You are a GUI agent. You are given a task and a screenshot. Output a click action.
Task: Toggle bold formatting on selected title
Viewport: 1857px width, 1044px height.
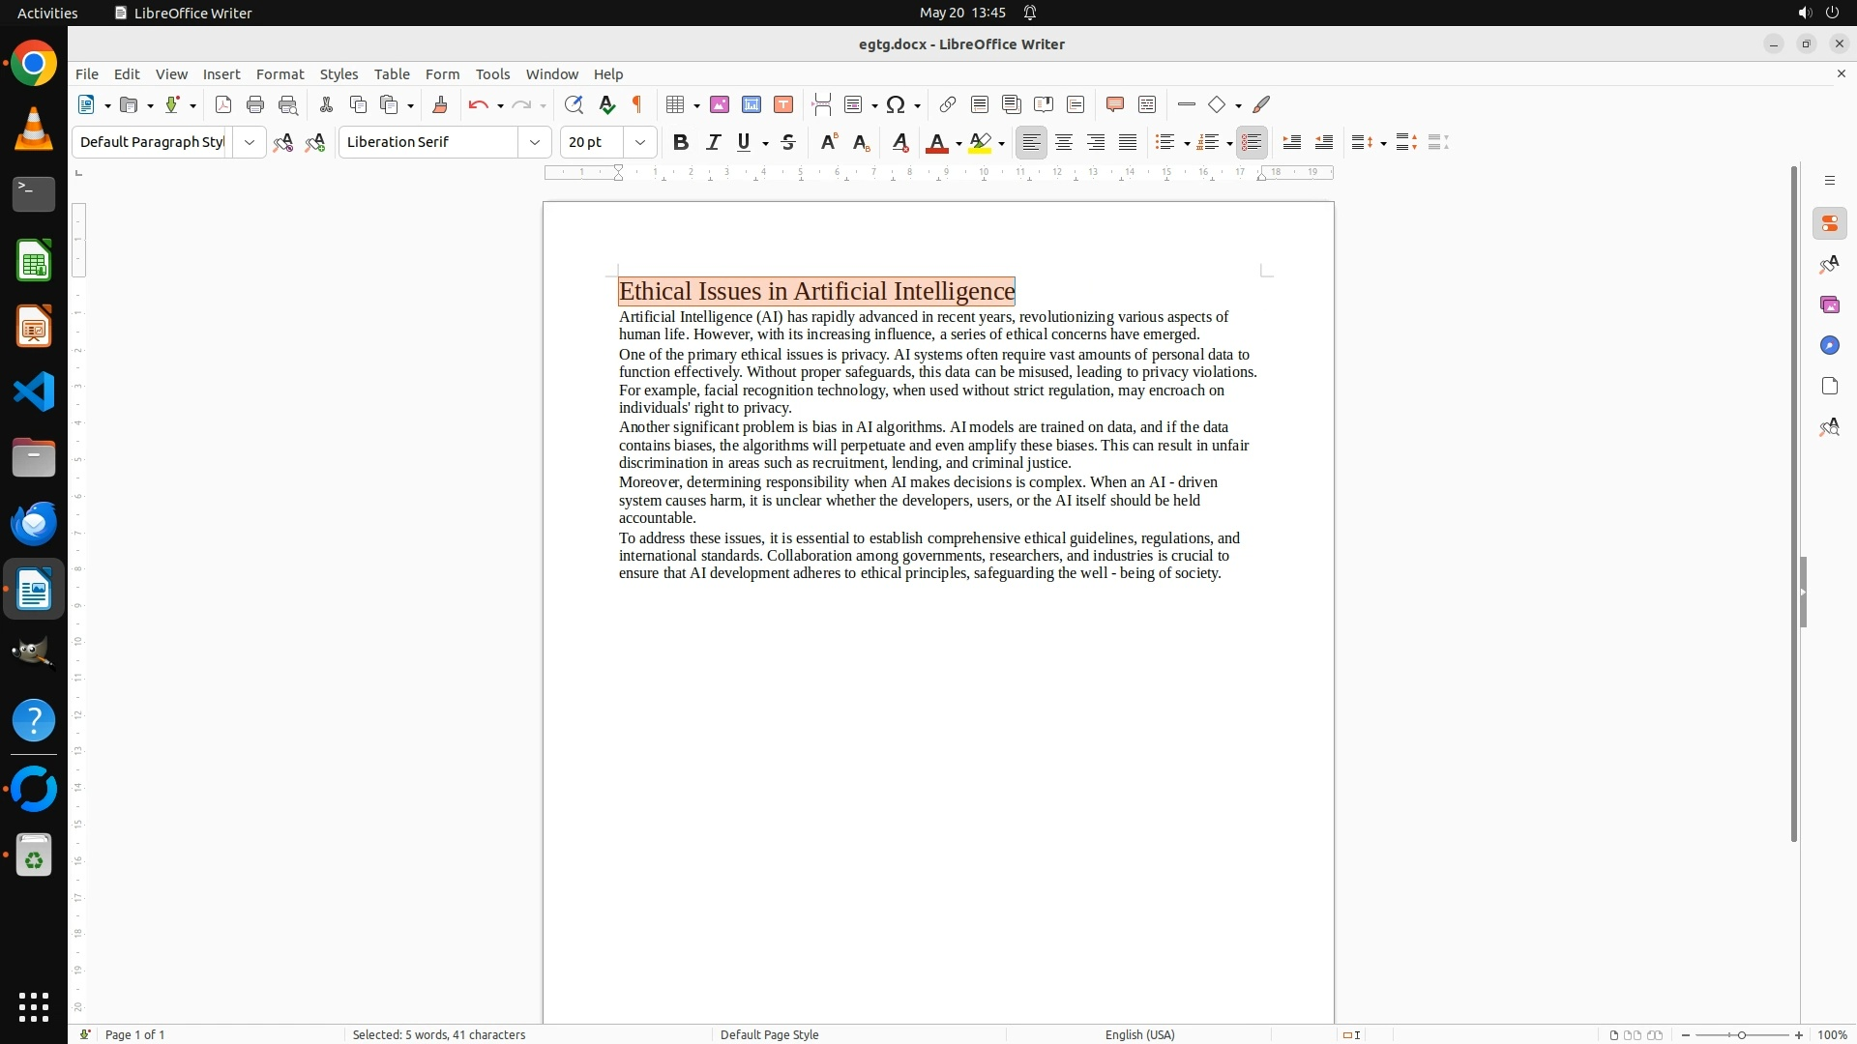coord(681,142)
